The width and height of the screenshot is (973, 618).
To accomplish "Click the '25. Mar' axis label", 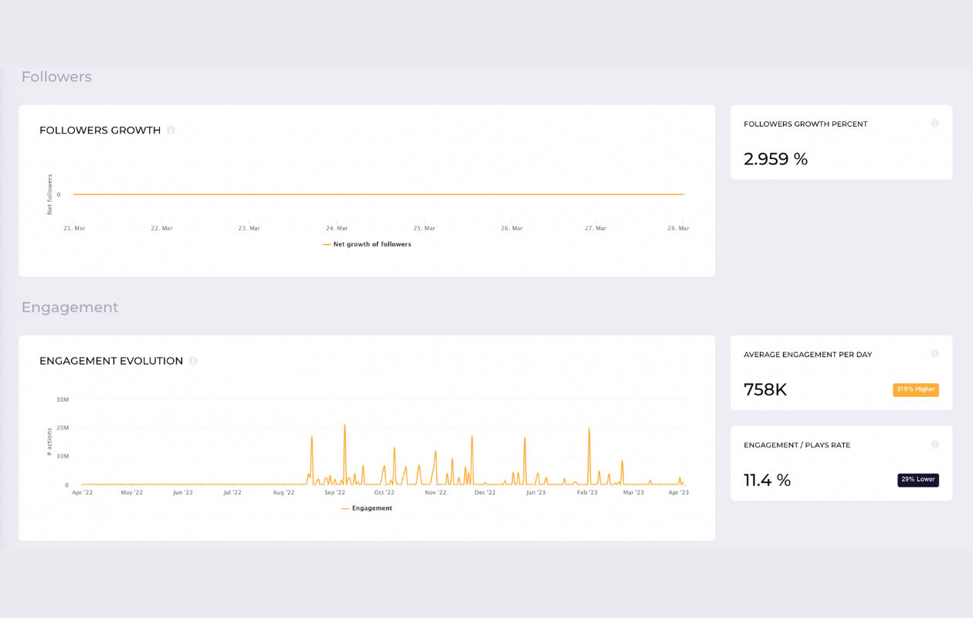I will click(424, 229).
